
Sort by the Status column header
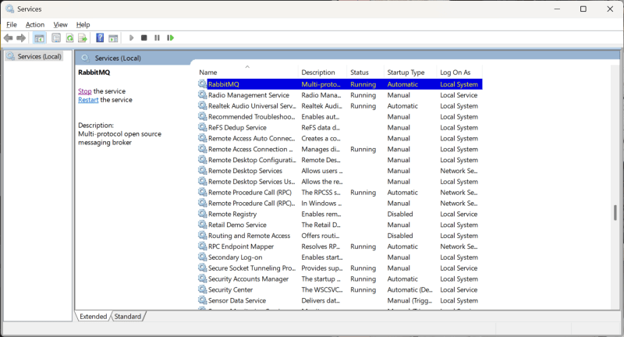[x=365, y=72]
